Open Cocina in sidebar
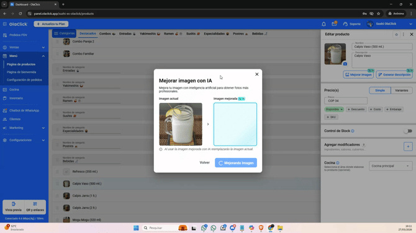The height and width of the screenshot is (233, 416). coord(14,89)
